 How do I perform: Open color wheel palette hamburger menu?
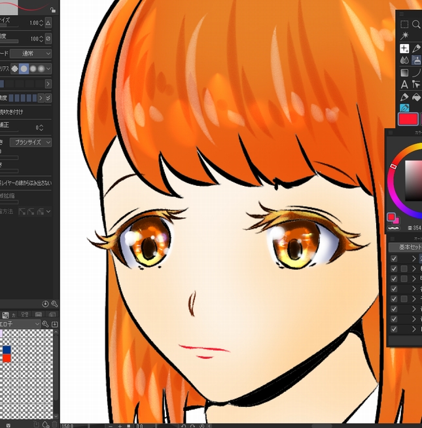tap(391, 132)
